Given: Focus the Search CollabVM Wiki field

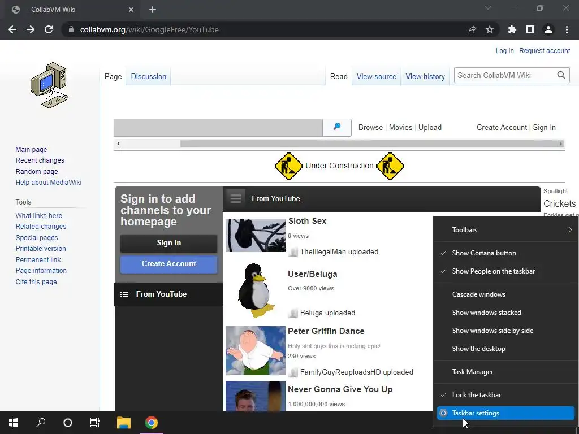Looking at the screenshot, I should (505, 75).
